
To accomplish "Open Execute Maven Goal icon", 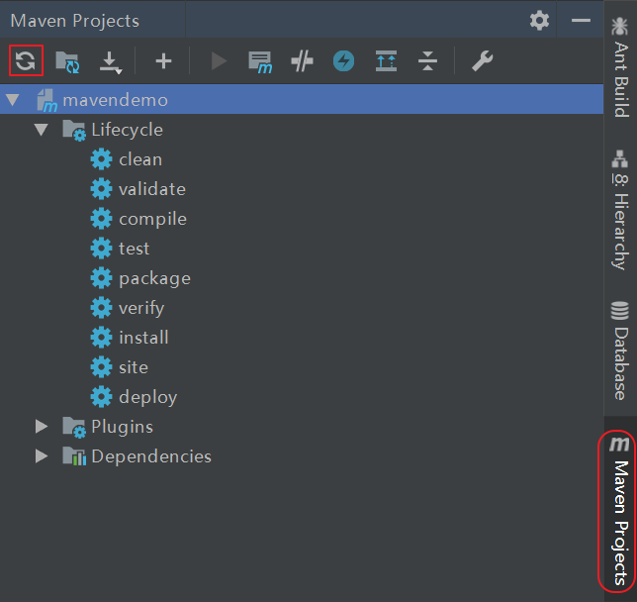I will click(x=260, y=62).
